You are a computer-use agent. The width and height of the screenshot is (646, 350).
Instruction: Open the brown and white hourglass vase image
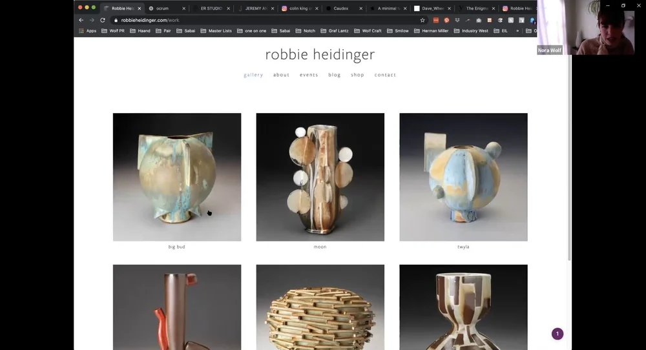pyautogui.click(x=463, y=307)
